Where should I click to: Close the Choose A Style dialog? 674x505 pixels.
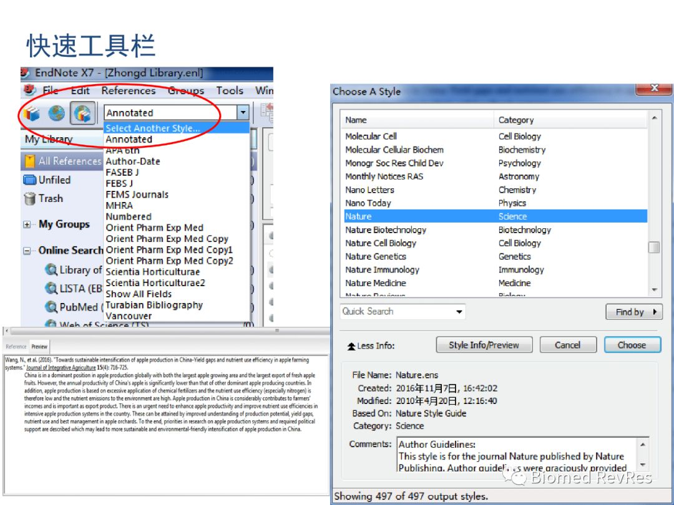click(x=654, y=88)
